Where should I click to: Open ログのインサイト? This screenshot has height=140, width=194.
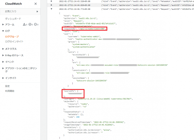[x=14, y=42]
